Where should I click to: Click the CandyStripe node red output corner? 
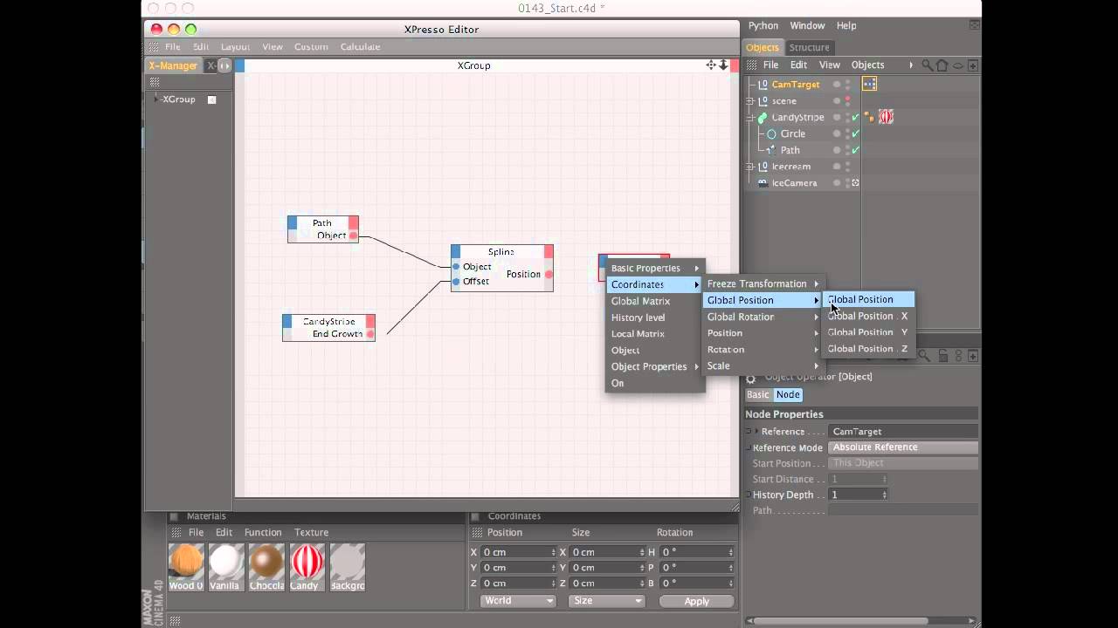pos(370,322)
